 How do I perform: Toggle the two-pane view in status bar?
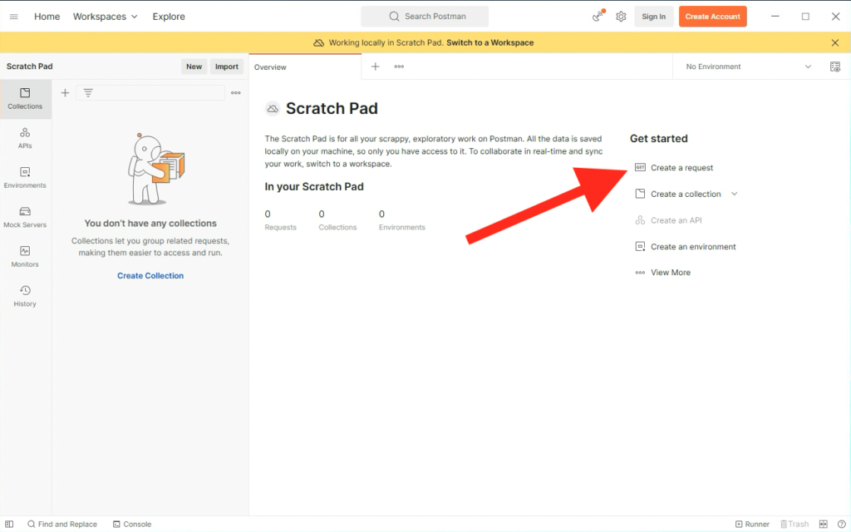click(x=823, y=525)
